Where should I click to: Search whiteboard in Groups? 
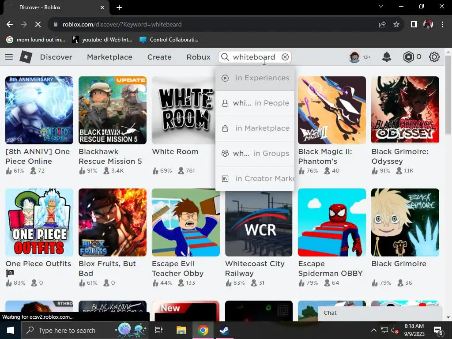(255, 153)
